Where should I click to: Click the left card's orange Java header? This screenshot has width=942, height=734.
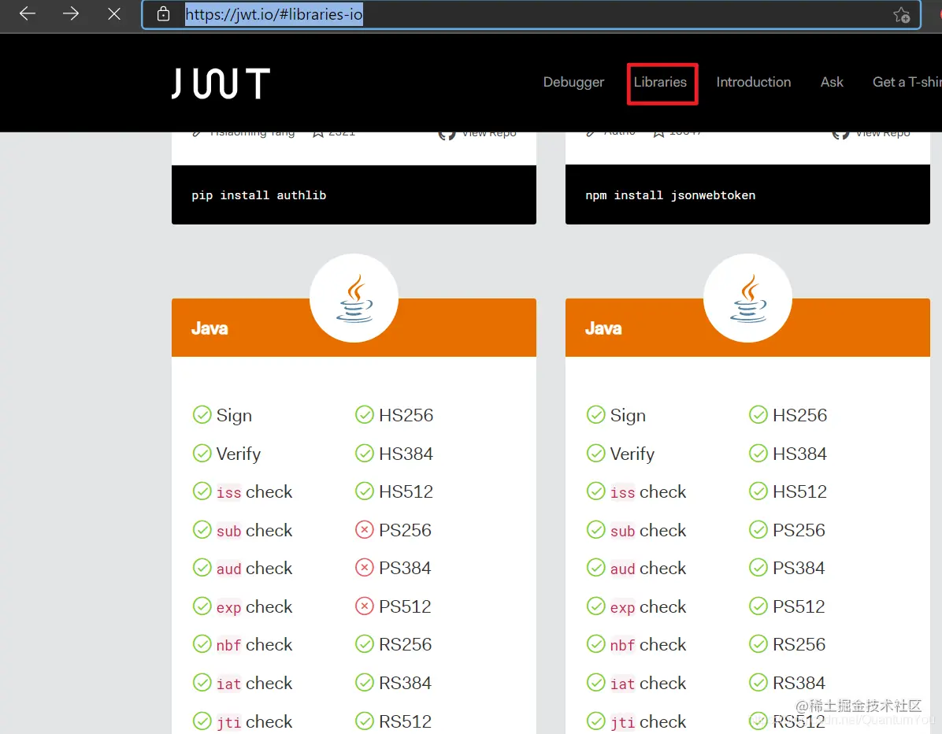354,328
